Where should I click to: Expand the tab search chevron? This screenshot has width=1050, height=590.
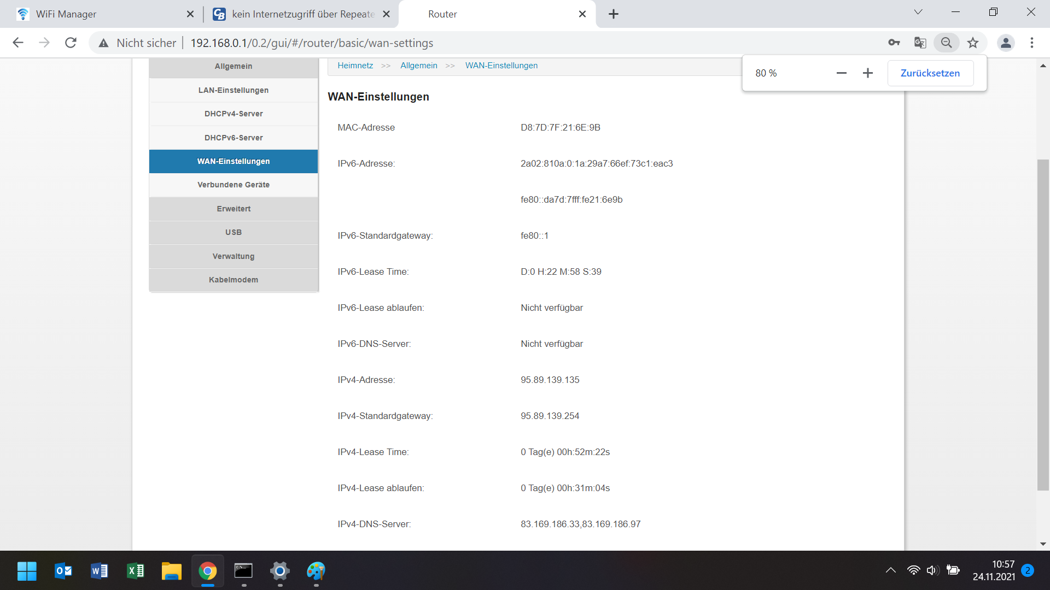(918, 12)
